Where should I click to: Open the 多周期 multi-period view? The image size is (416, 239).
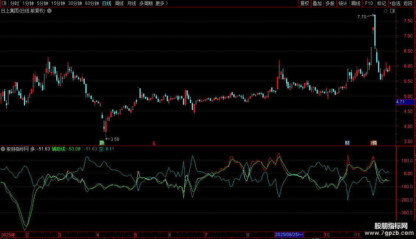[x=146, y=3]
